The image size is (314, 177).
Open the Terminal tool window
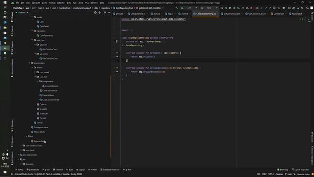(58, 170)
